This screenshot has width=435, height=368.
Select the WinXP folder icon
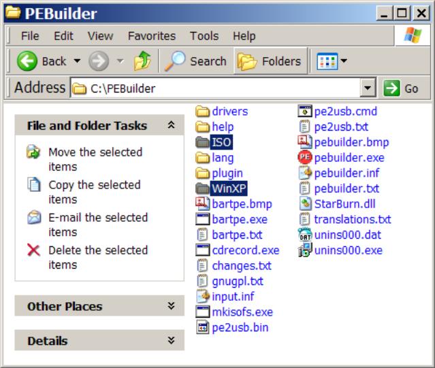click(202, 188)
